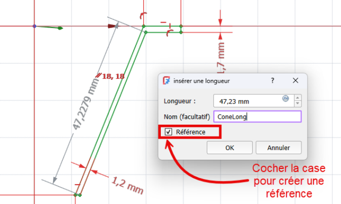Confirm the length with the OK button

tap(229, 148)
